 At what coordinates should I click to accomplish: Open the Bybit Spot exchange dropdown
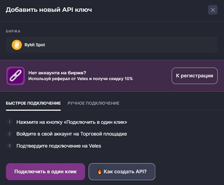tap(111, 45)
